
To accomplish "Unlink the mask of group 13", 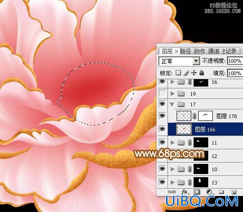I will [x=189, y=182].
